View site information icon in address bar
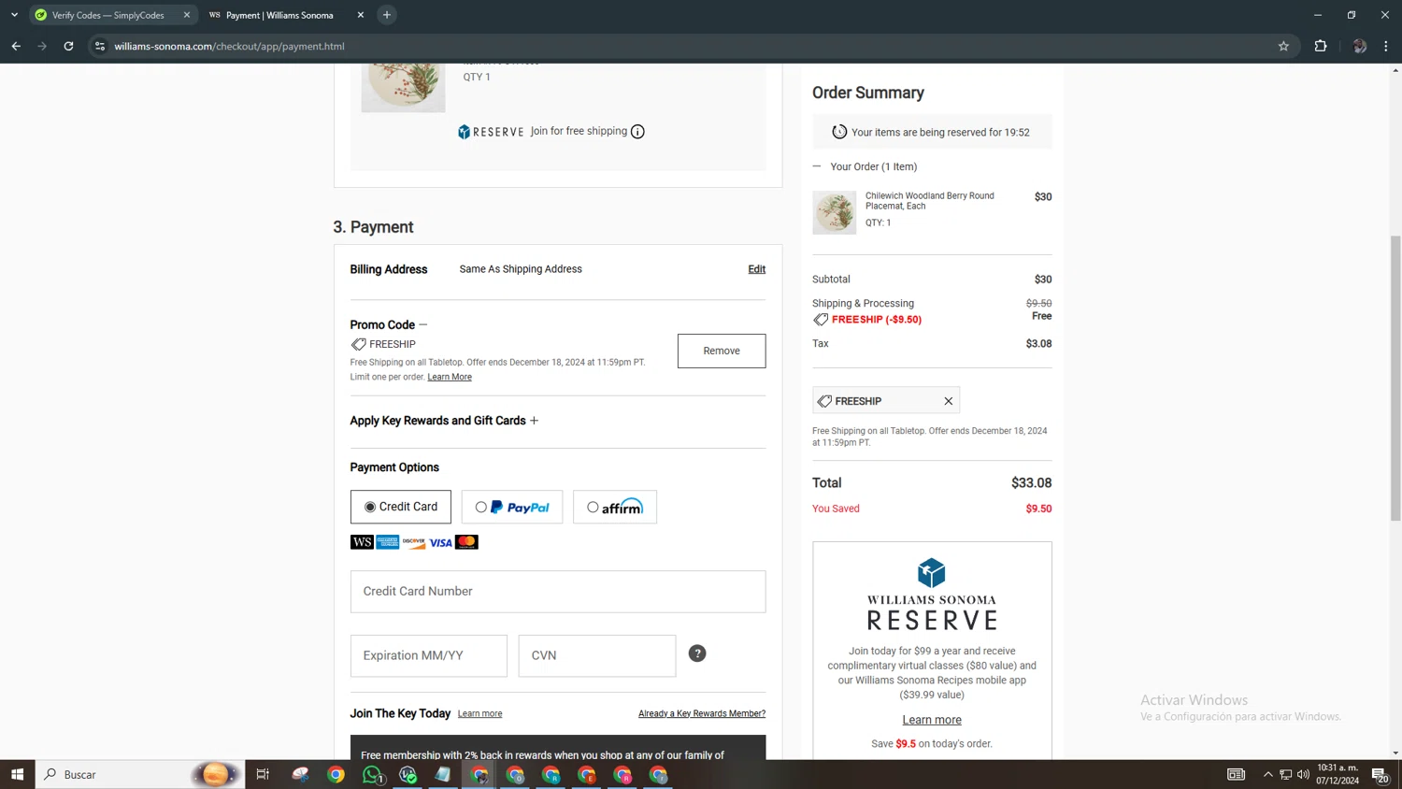The image size is (1402, 789). pyautogui.click(x=100, y=46)
